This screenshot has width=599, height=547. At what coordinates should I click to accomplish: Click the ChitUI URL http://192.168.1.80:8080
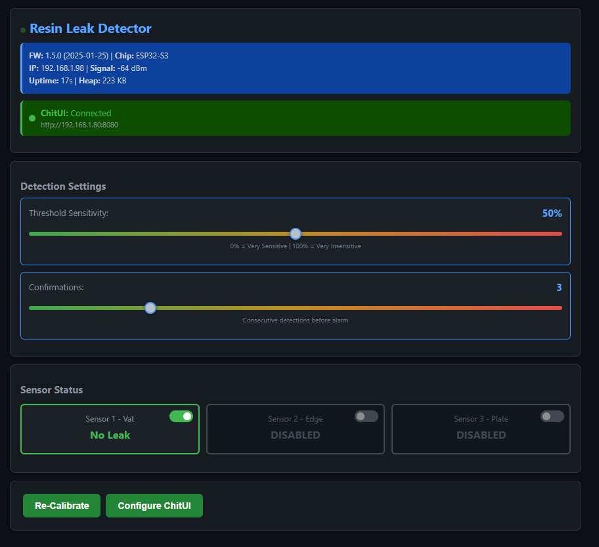(79, 125)
